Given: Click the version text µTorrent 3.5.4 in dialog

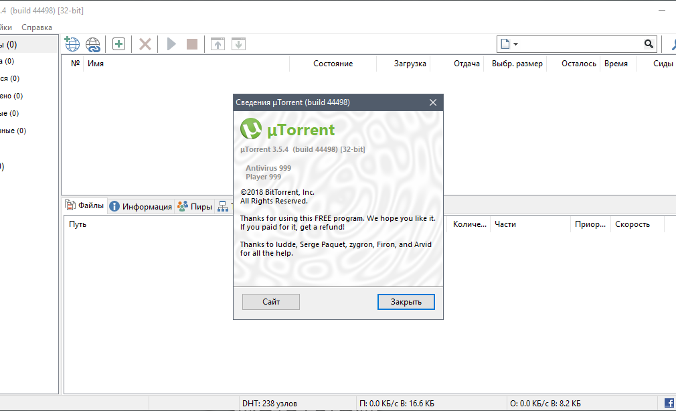Looking at the screenshot, I should coord(303,150).
